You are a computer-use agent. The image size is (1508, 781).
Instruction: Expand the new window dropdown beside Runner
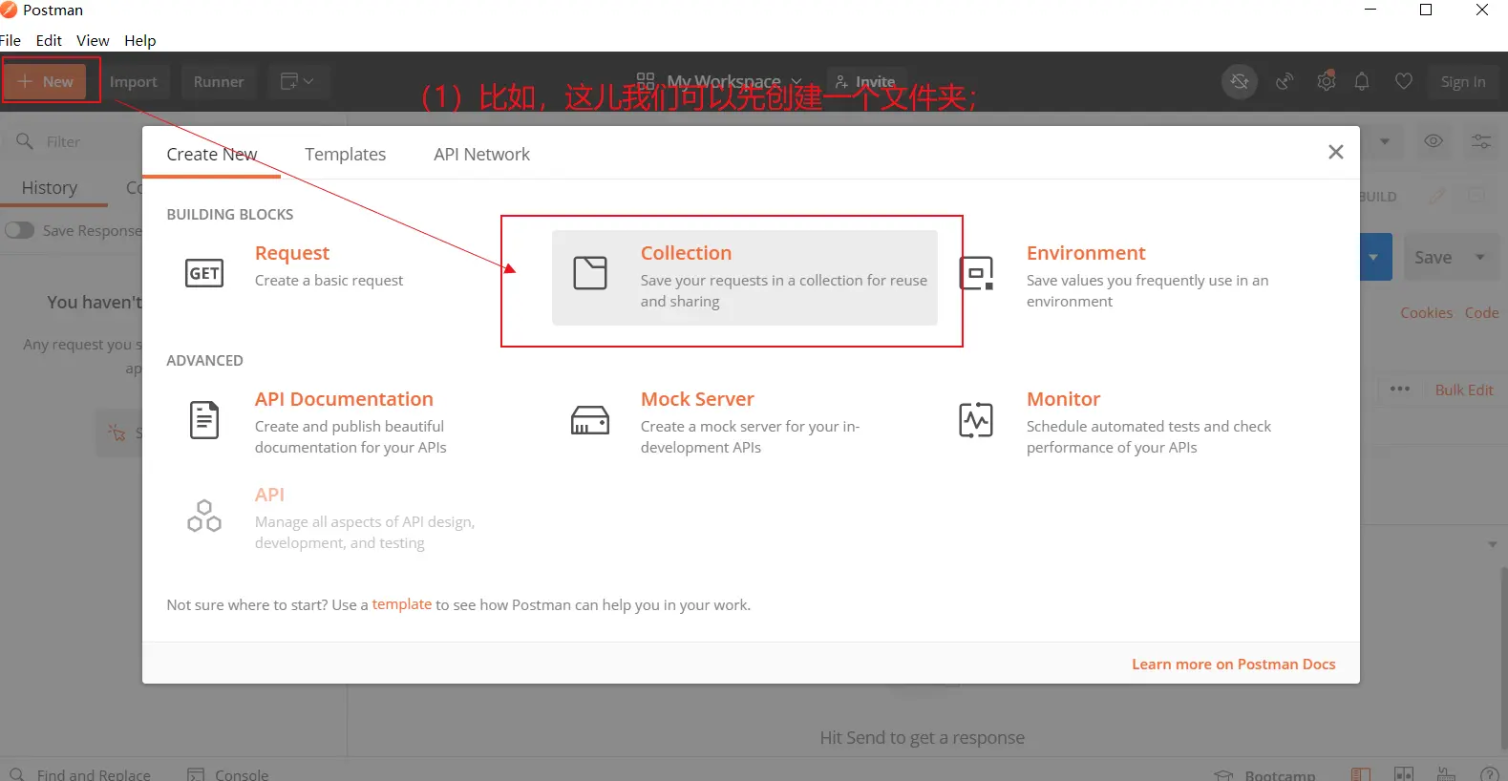[x=298, y=82]
